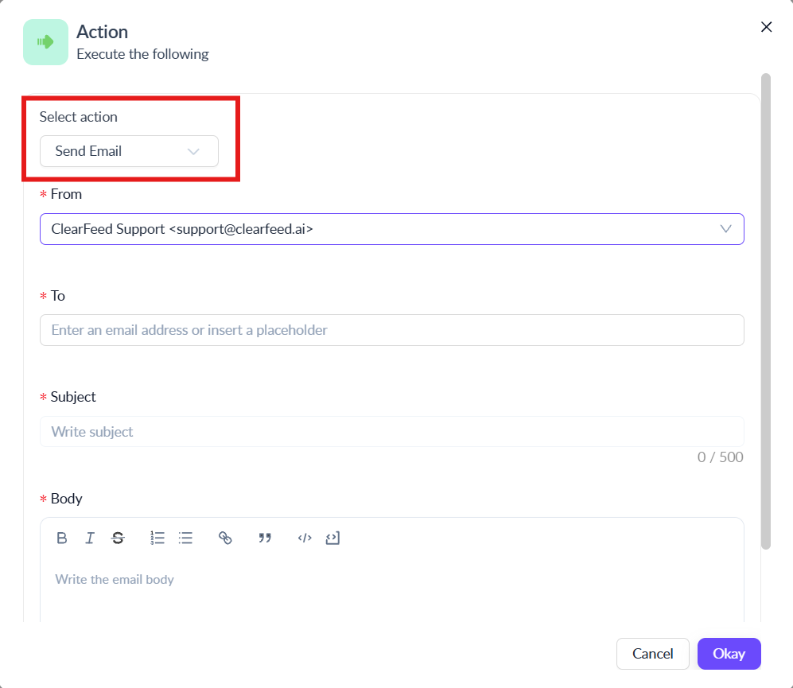This screenshot has width=793, height=688.
Task: Apply italic formatting in body toolbar
Action: 90,538
